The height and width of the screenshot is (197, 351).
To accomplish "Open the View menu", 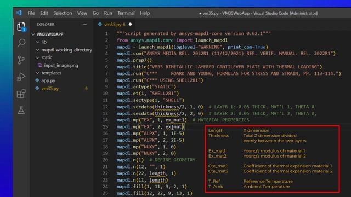I will (x=82, y=13).
